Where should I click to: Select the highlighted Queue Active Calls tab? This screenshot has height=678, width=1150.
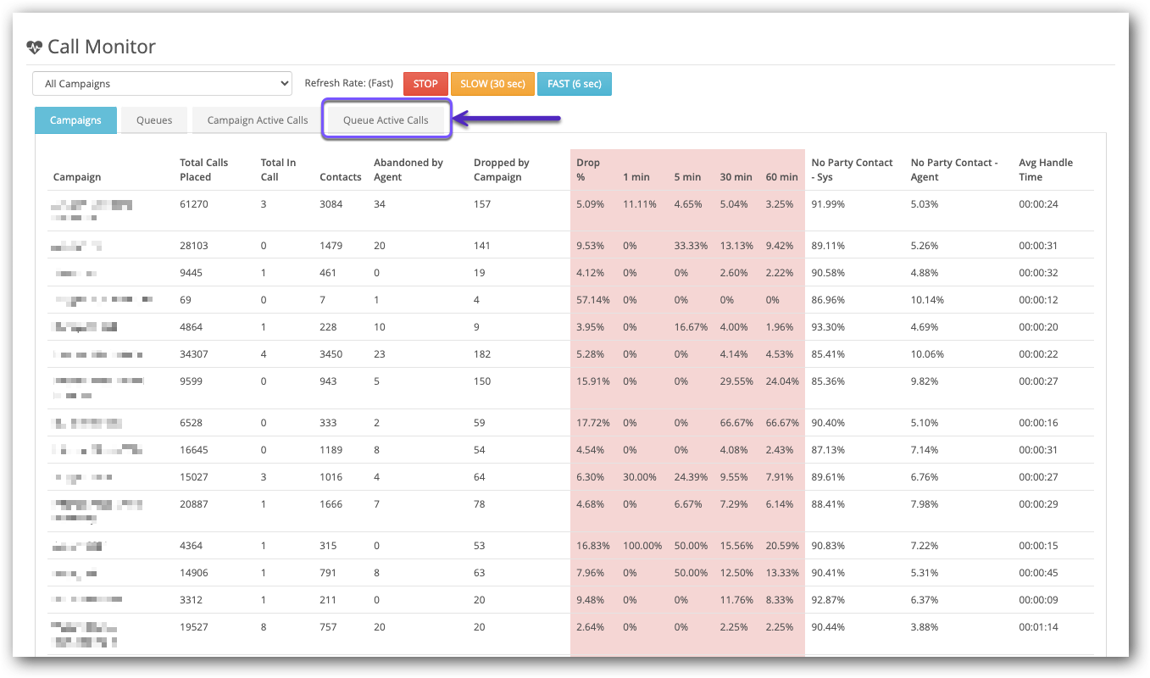click(x=386, y=119)
